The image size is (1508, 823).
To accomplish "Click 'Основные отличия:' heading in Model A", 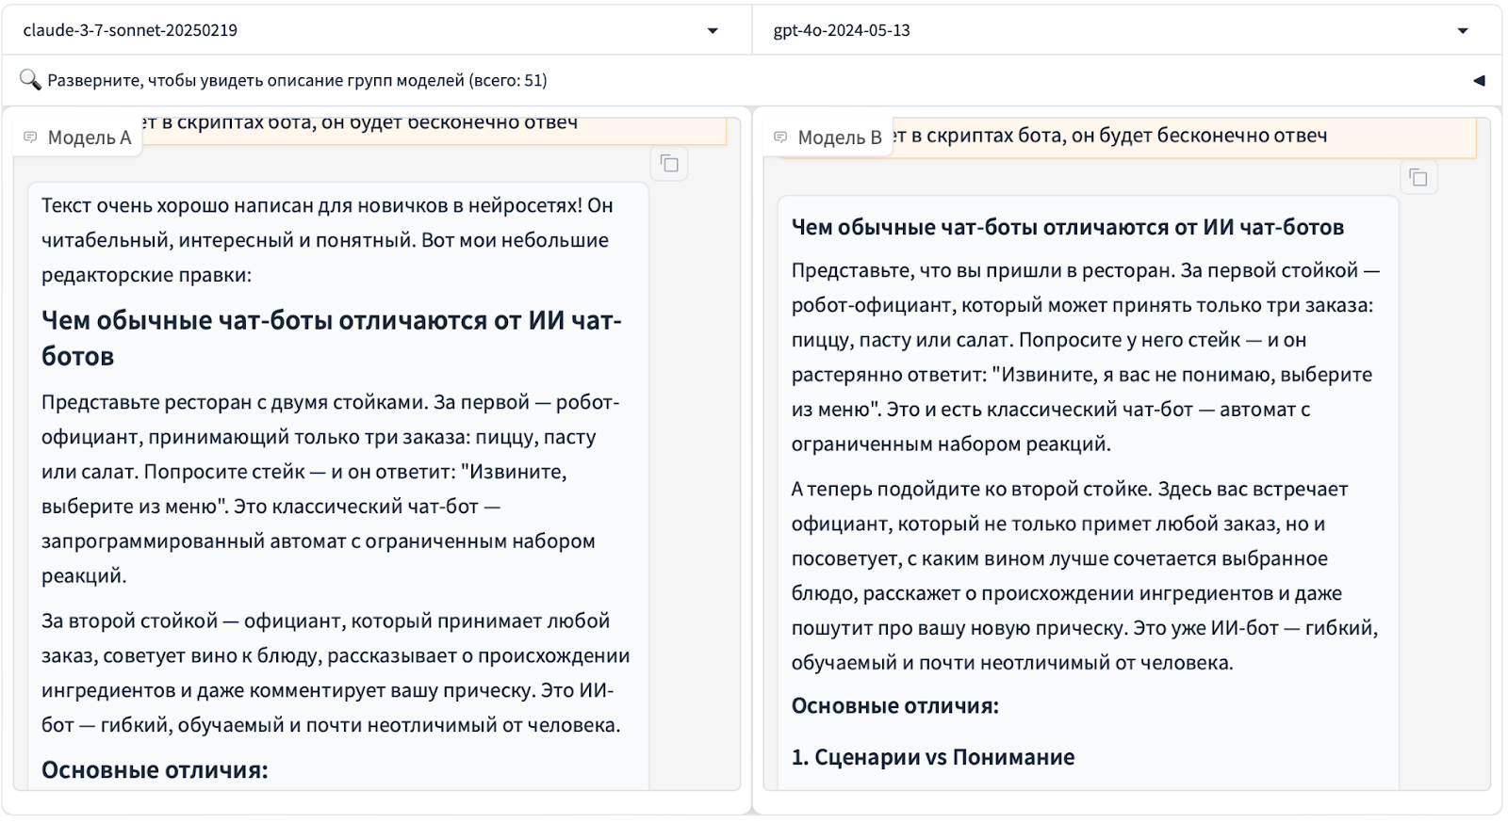I will click(x=155, y=769).
